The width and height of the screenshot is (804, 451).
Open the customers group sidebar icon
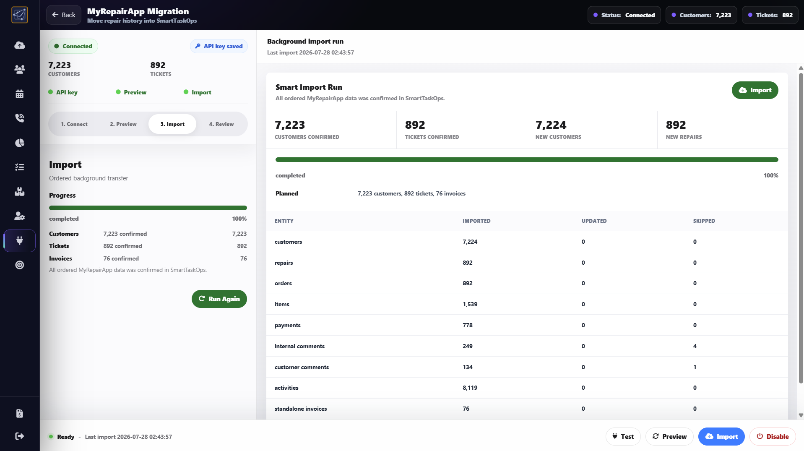[20, 69]
